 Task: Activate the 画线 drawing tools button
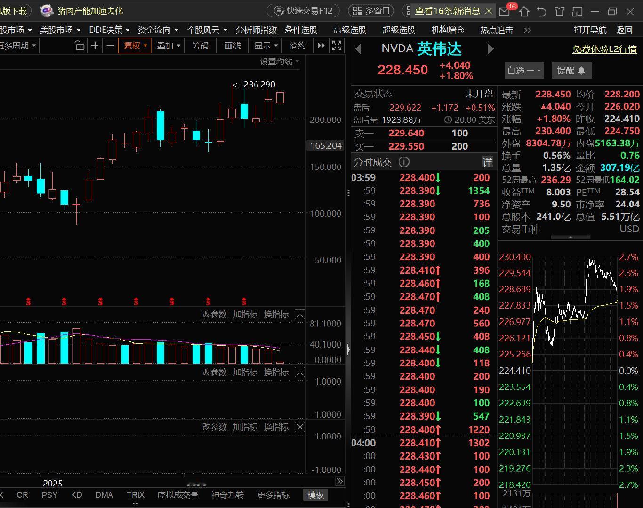click(233, 46)
